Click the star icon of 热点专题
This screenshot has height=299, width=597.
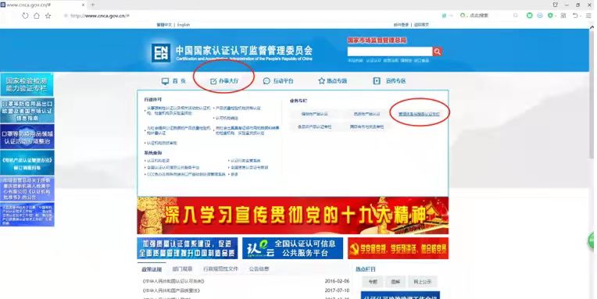(321, 81)
